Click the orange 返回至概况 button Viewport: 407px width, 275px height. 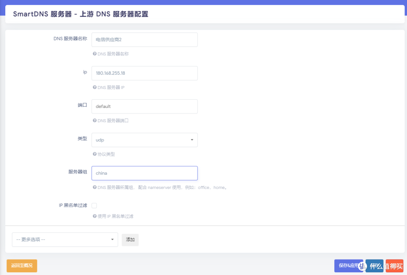pyautogui.click(x=21, y=266)
